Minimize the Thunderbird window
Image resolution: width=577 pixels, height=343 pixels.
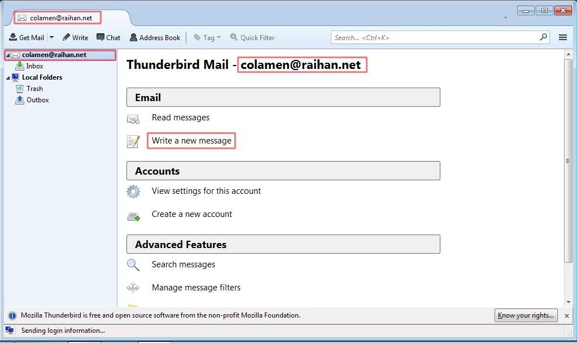click(x=526, y=11)
